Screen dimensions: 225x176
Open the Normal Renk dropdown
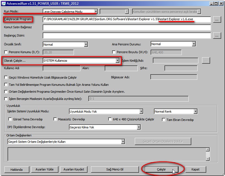(x=176, y=112)
